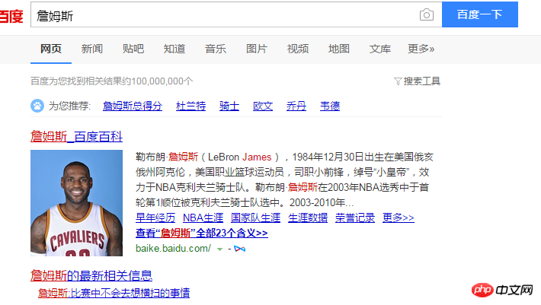The image size is (541, 305).
Task: Open 詹姆斯的最新相关信息 result title
Action: 91,276
